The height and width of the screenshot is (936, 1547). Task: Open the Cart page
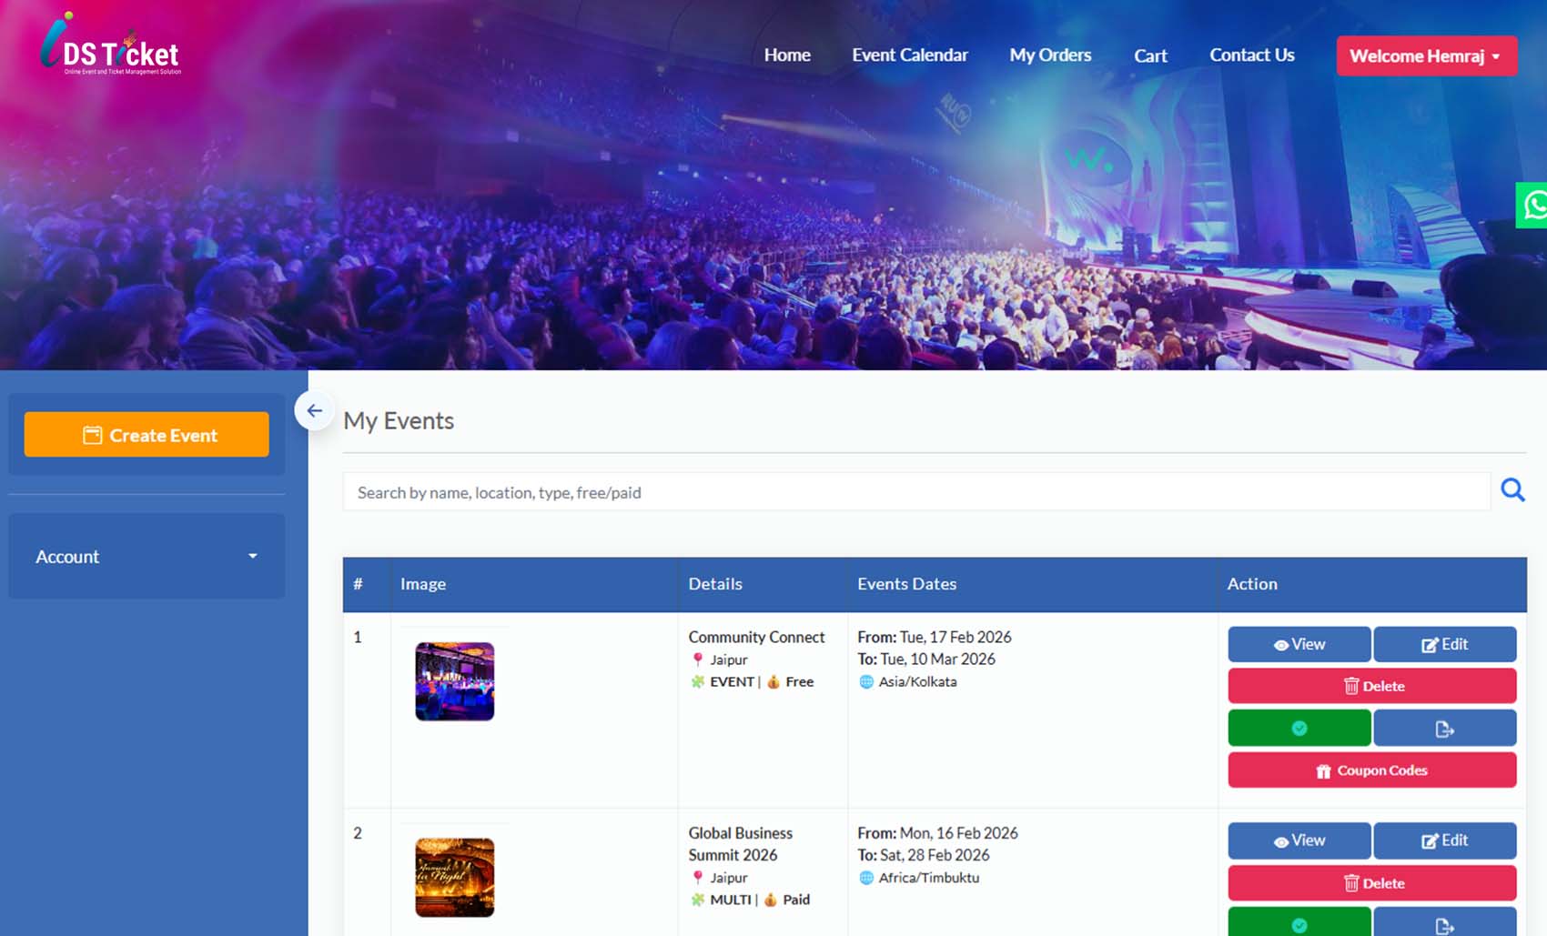[x=1150, y=55]
